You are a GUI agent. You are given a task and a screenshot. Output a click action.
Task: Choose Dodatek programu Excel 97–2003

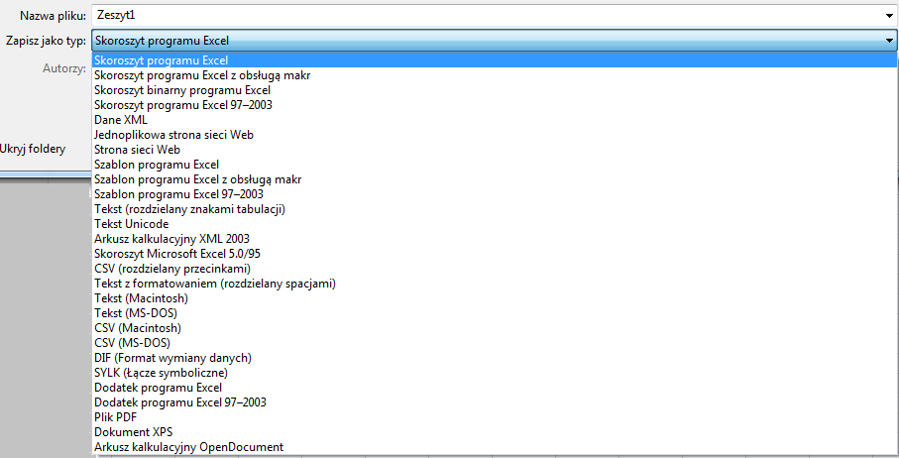495,402
